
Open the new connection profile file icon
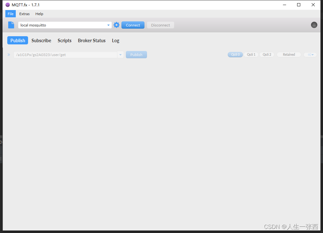point(11,25)
